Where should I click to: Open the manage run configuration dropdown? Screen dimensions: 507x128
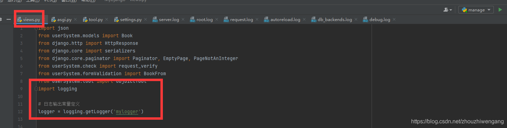pyautogui.click(x=476, y=10)
